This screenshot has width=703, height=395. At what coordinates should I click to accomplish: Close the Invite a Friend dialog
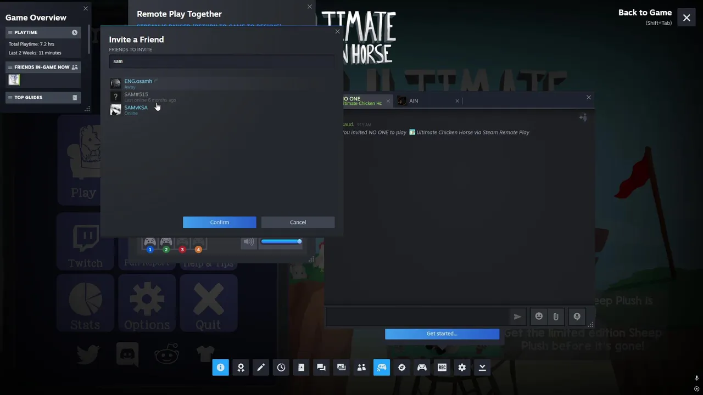(x=338, y=31)
